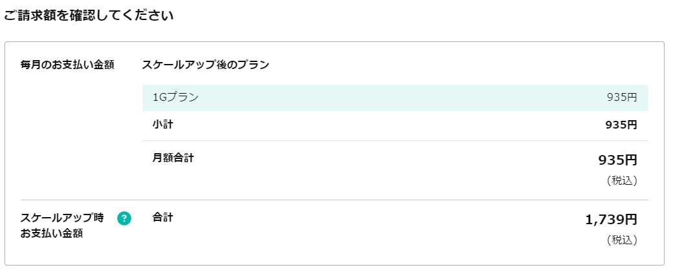Image resolution: width=673 pixels, height=272 pixels.
Task: Select the 毎月のお支払い金額 label
Action: click(x=67, y=65)
